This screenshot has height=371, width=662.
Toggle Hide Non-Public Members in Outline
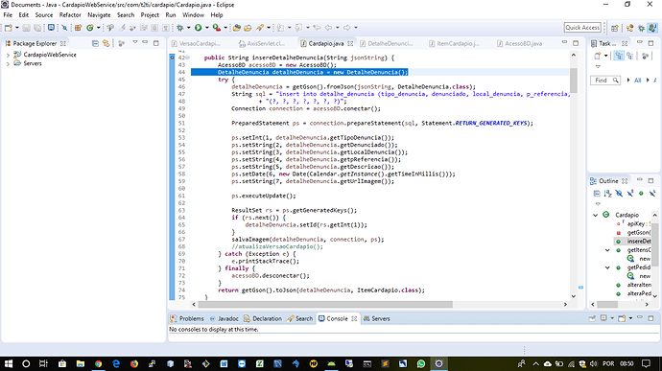click(x=641, y=194)
